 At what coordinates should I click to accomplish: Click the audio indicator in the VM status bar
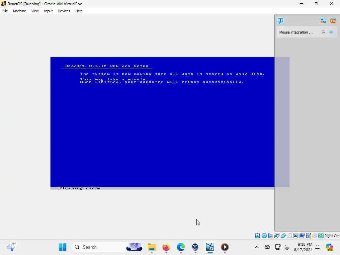click(270, 235)
